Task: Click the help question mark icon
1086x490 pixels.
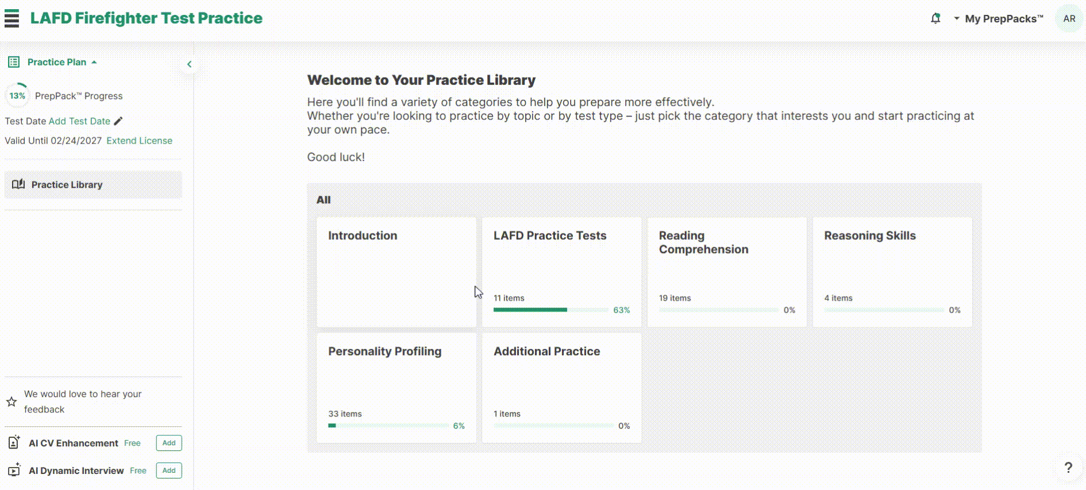Action: point(1068,468)
